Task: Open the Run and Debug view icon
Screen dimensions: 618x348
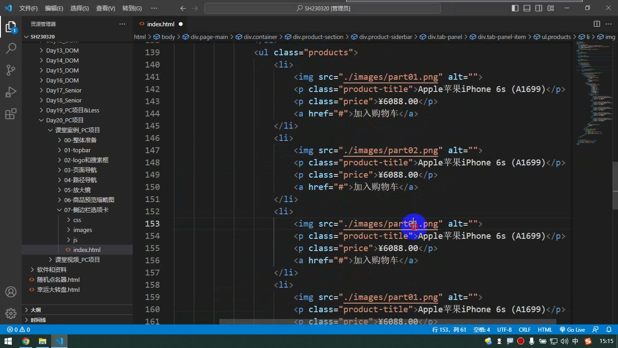Action: [x=10, y=92]
